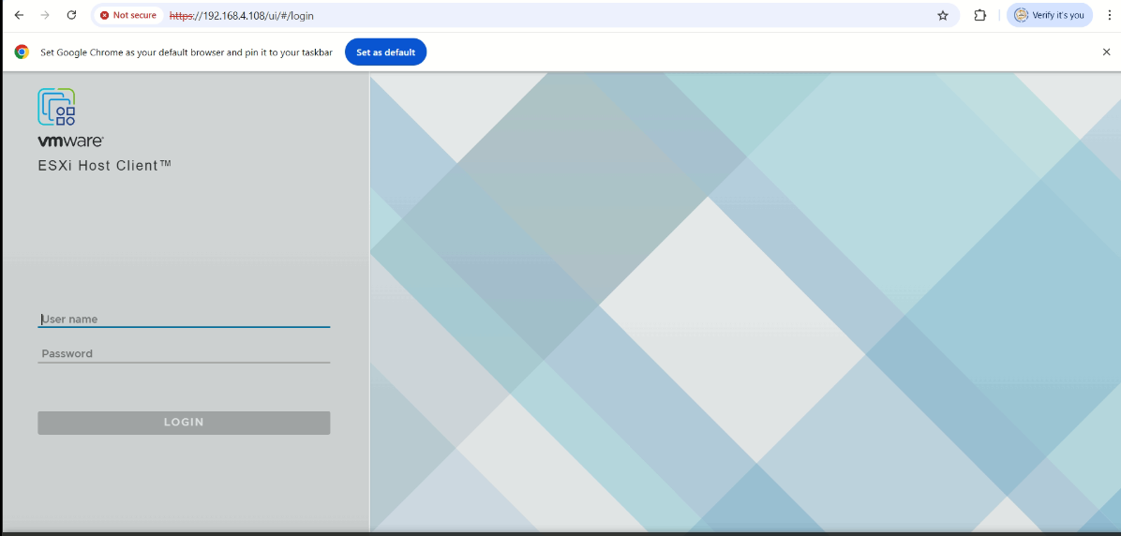Open the "Not secure" site info chip

click(x=128, y=15)
